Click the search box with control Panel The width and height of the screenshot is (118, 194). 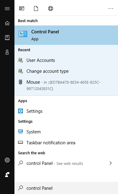click(x=66, y=188)
